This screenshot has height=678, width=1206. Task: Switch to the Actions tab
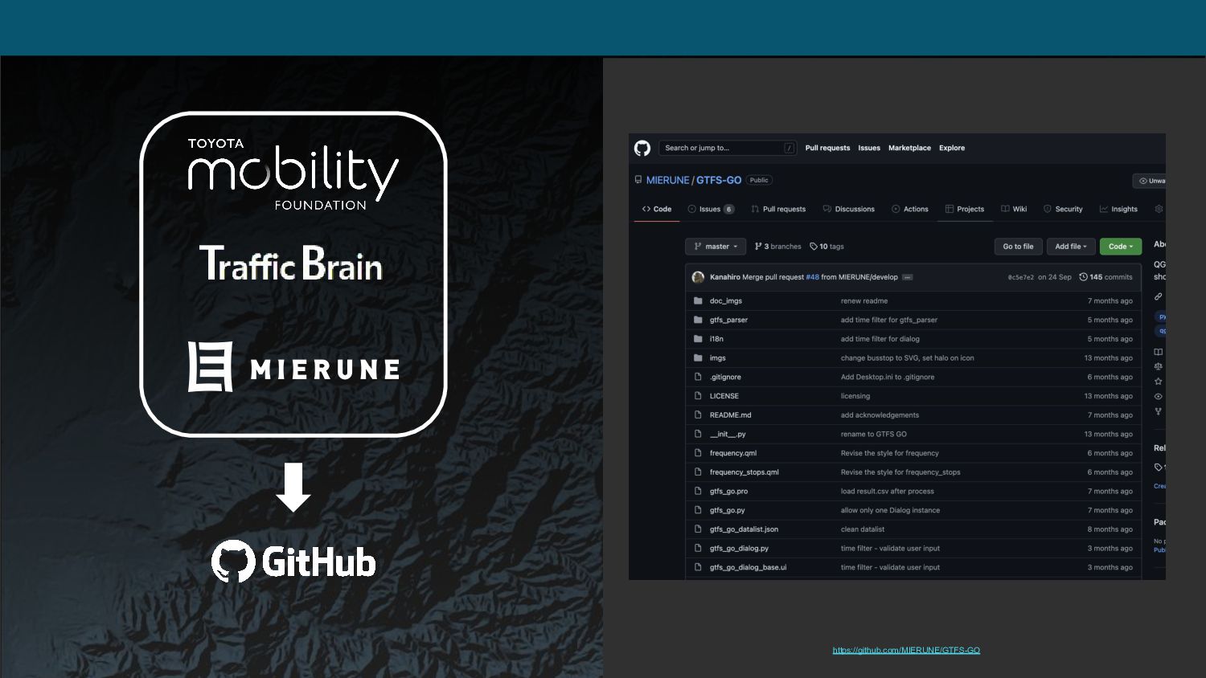pos(910,209)
